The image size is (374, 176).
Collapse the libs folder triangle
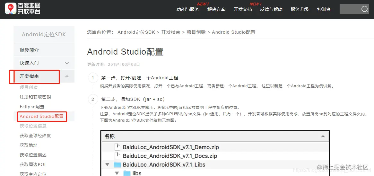click(x=117, y=173)
